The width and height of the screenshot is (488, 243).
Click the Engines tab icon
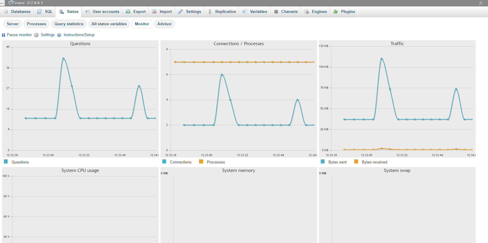307,12
